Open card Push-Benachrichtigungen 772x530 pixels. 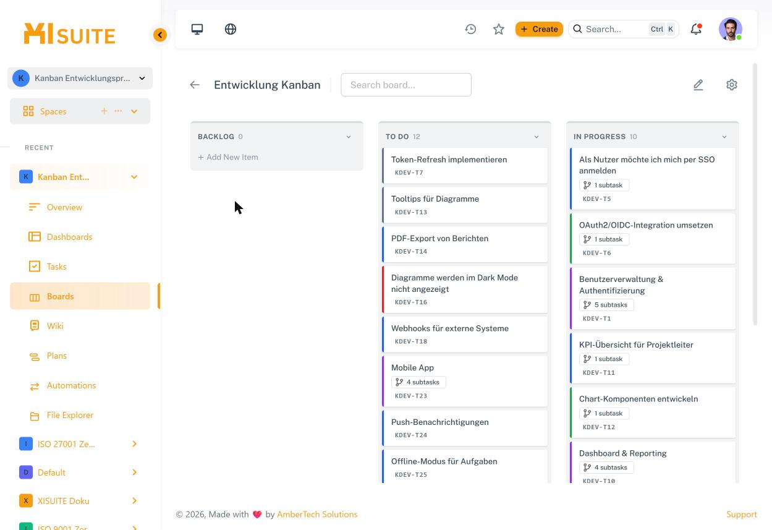(x=465, y=428)
